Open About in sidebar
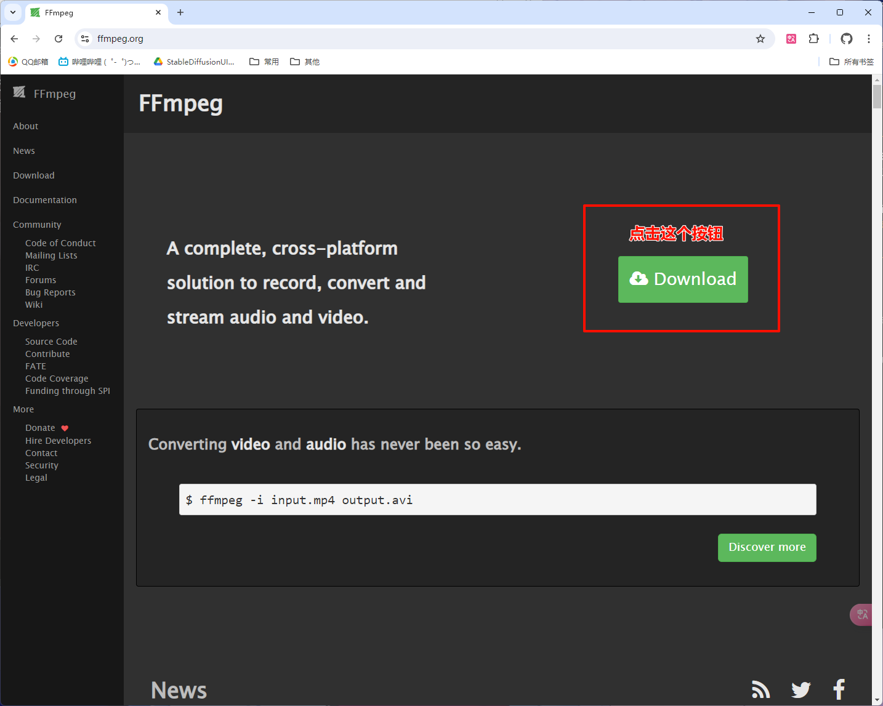 point(25,126)
